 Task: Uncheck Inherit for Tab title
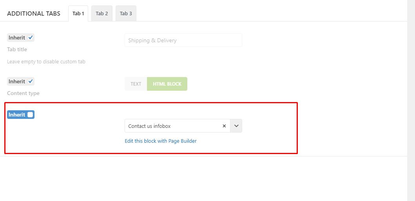click(31, 38)
